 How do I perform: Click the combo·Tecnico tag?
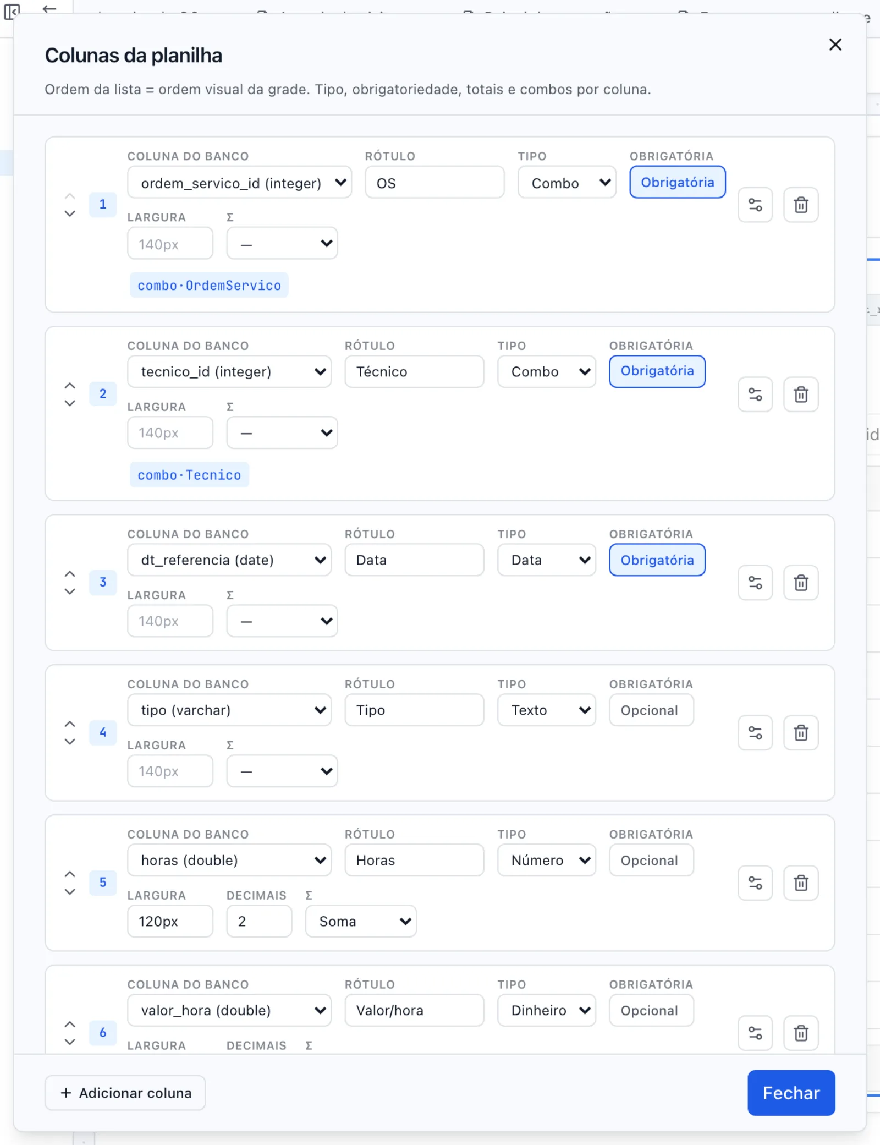[189, 475]
